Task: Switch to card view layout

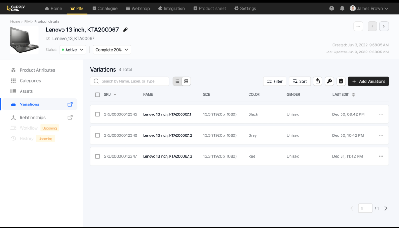Action: tap(186, 81)
